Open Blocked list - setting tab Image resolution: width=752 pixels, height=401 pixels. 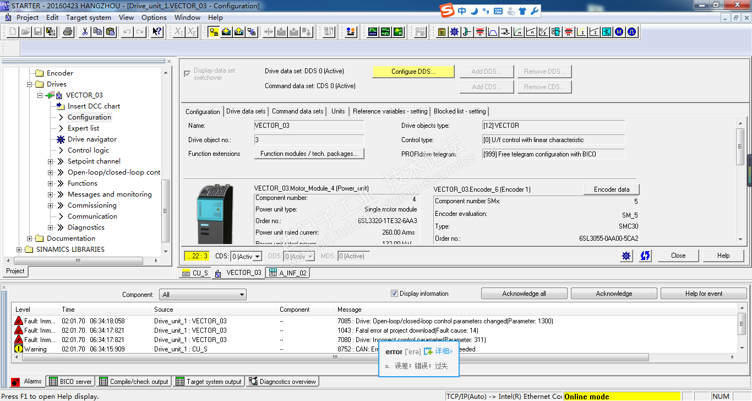click(460, 111)
